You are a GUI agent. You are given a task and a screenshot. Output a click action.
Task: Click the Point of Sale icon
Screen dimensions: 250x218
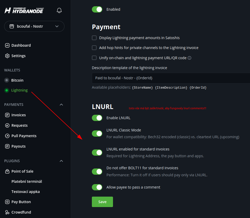click(7, 171)
